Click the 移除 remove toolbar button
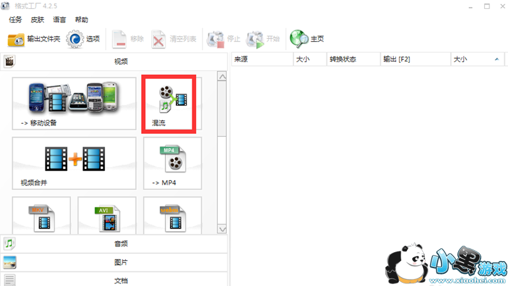508x286 pixels. (x=128, y=39)
